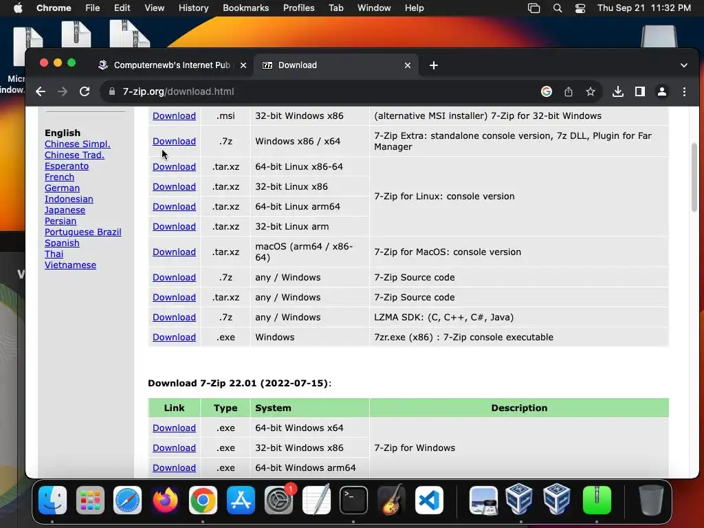
Task: Launch GarageBand from the Dock
Action: click(391, 500)
